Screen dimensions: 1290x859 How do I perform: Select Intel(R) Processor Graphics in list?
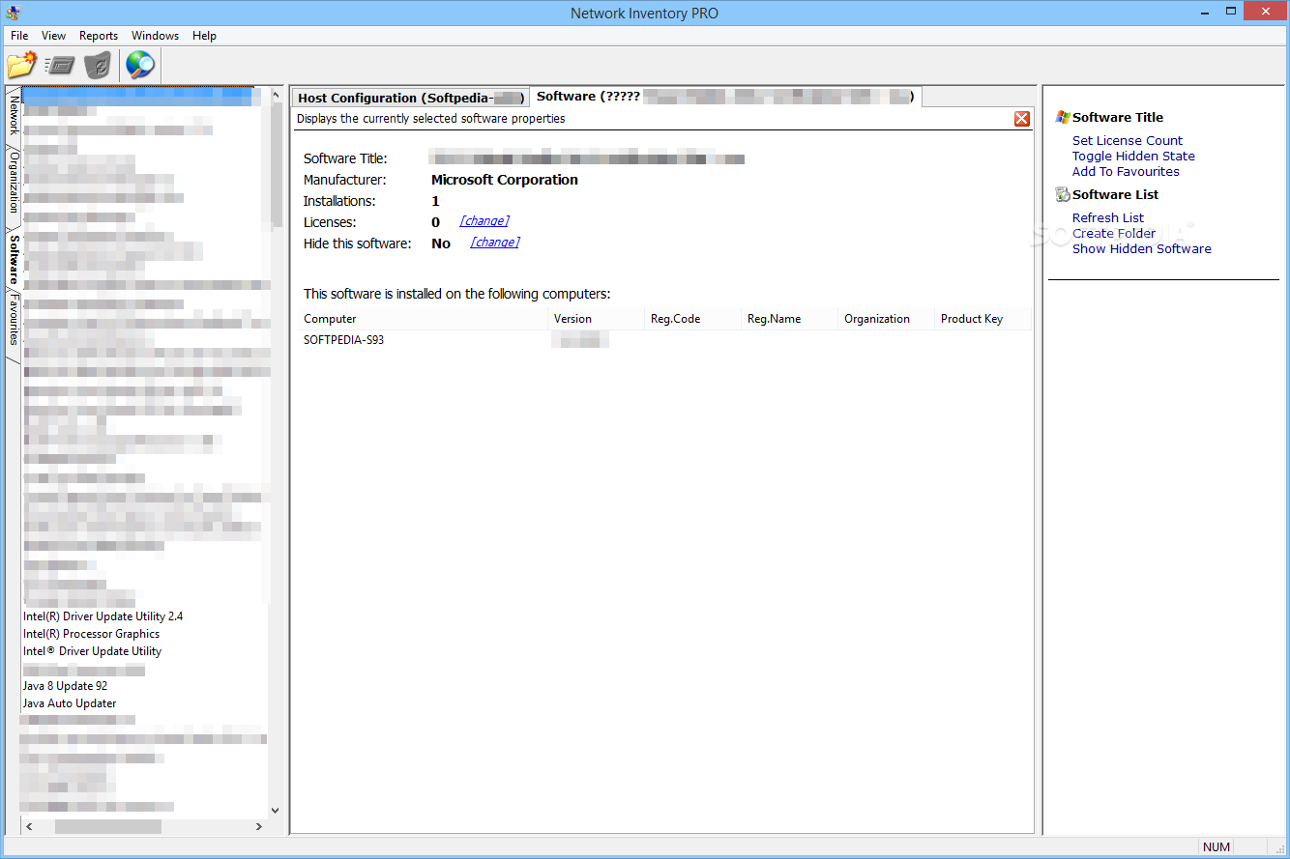click(x=91, y=634)
